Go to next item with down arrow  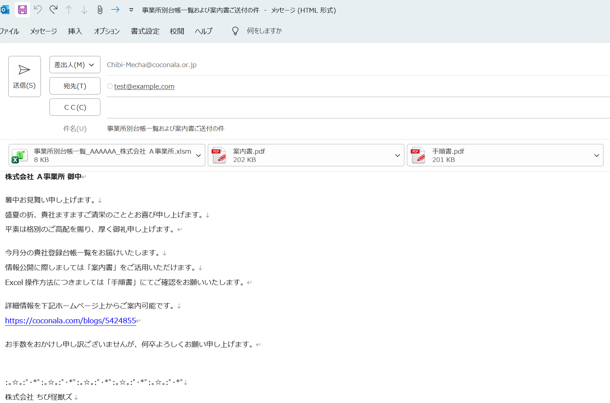[84, 10]
